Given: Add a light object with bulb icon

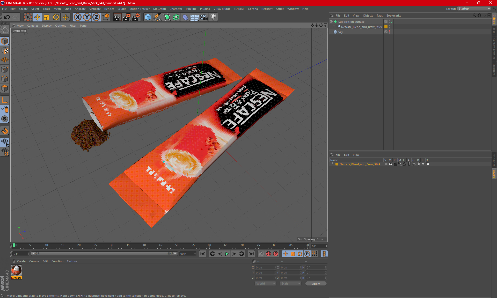Looking at the screenshot, I should (213, 17).
